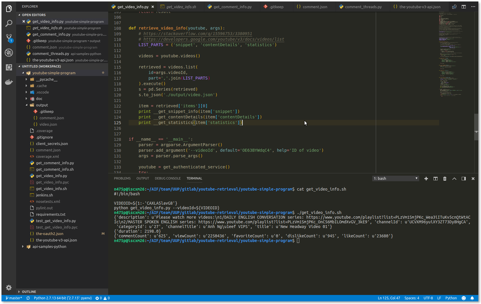Viewport: 481px width, 304px height.
Task: Switch to the comment_threads.py tab
Action: pyautogui.click(x=363, y=7)
